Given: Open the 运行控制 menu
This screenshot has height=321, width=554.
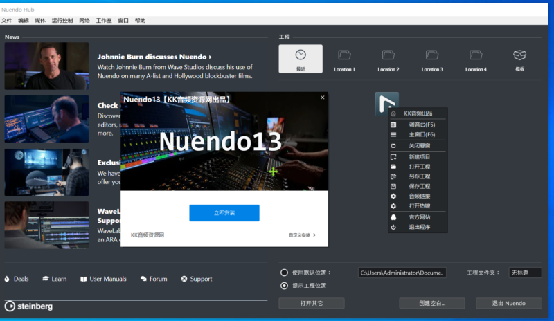Looking at the screenshot, I should [62, 21].
